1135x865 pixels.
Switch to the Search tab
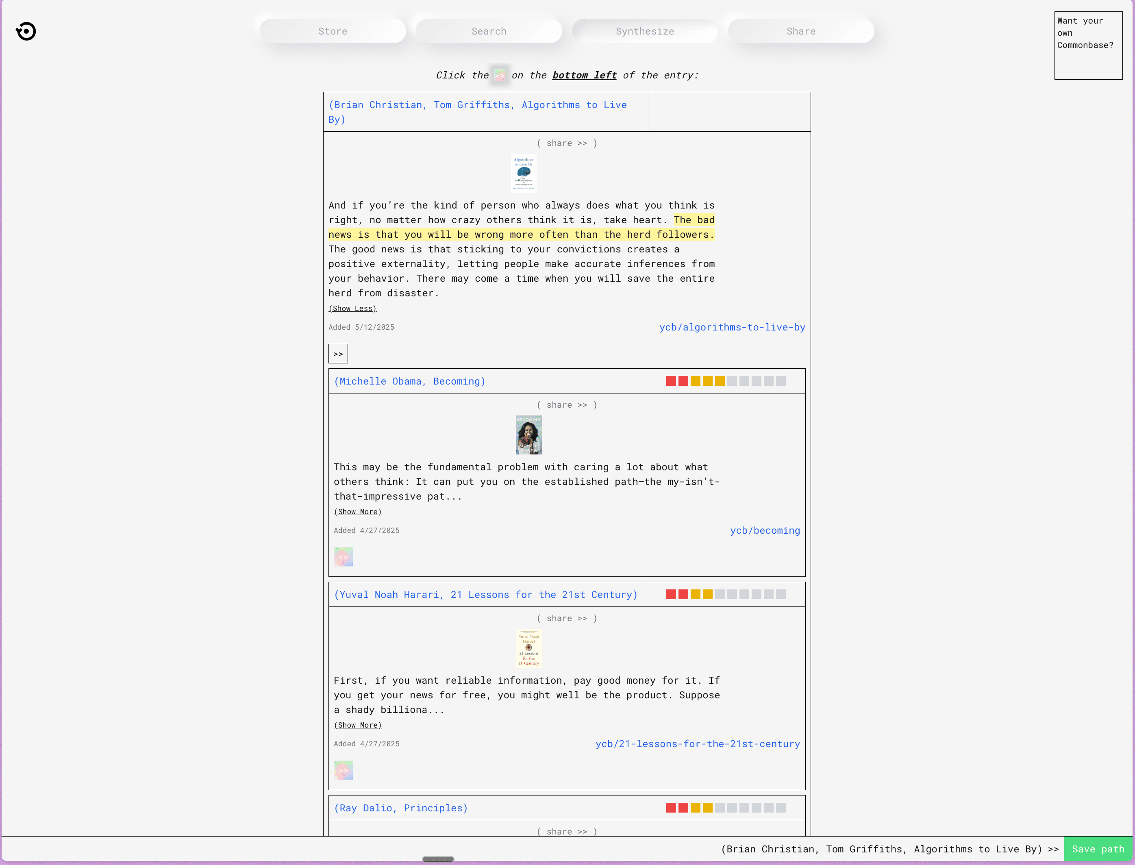489,31
